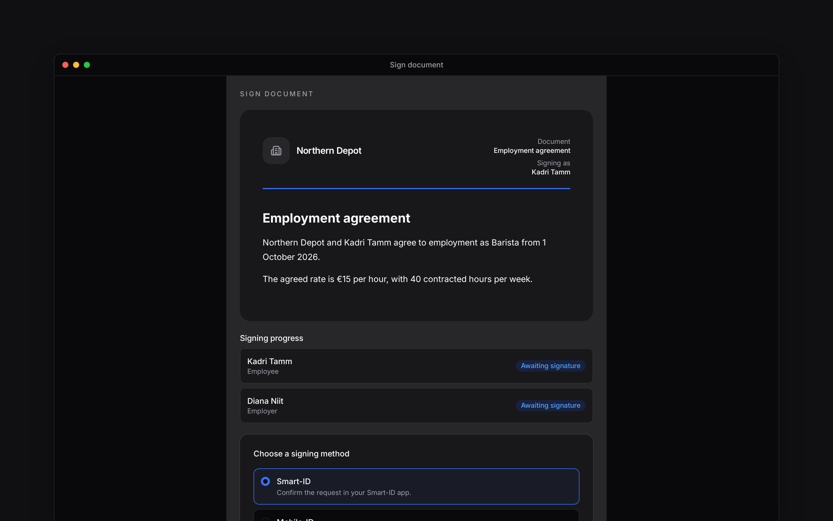Click the "Employer" role label

point(262,411)
